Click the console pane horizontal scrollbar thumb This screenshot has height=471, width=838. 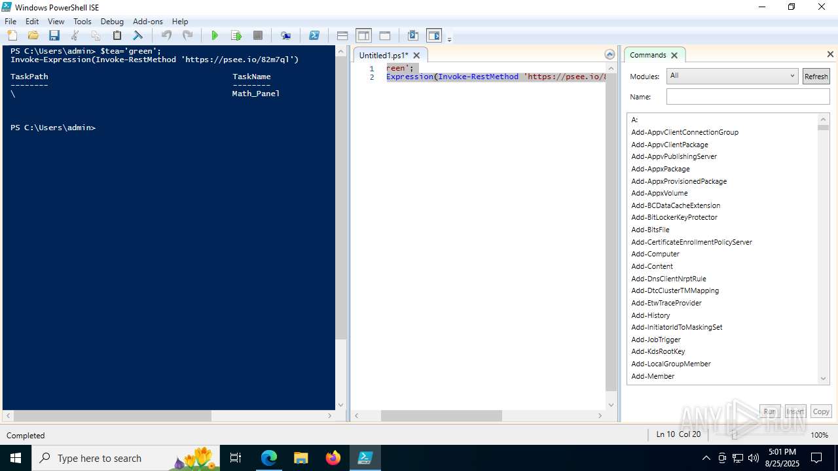(112, 415)
